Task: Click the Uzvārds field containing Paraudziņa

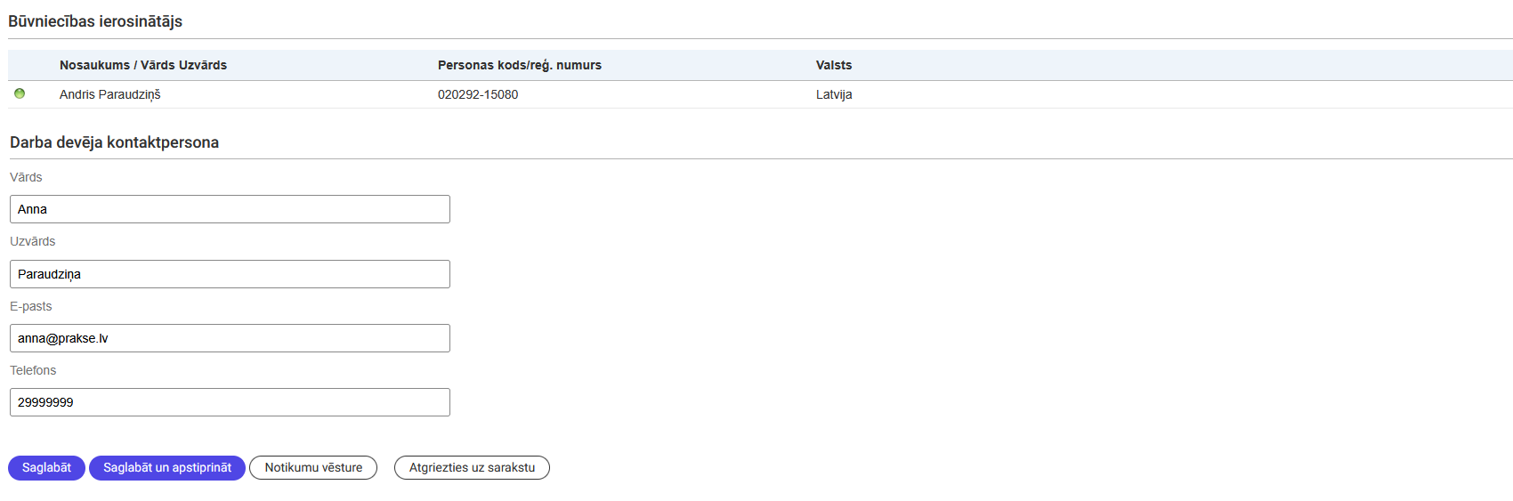Action: 230,274
